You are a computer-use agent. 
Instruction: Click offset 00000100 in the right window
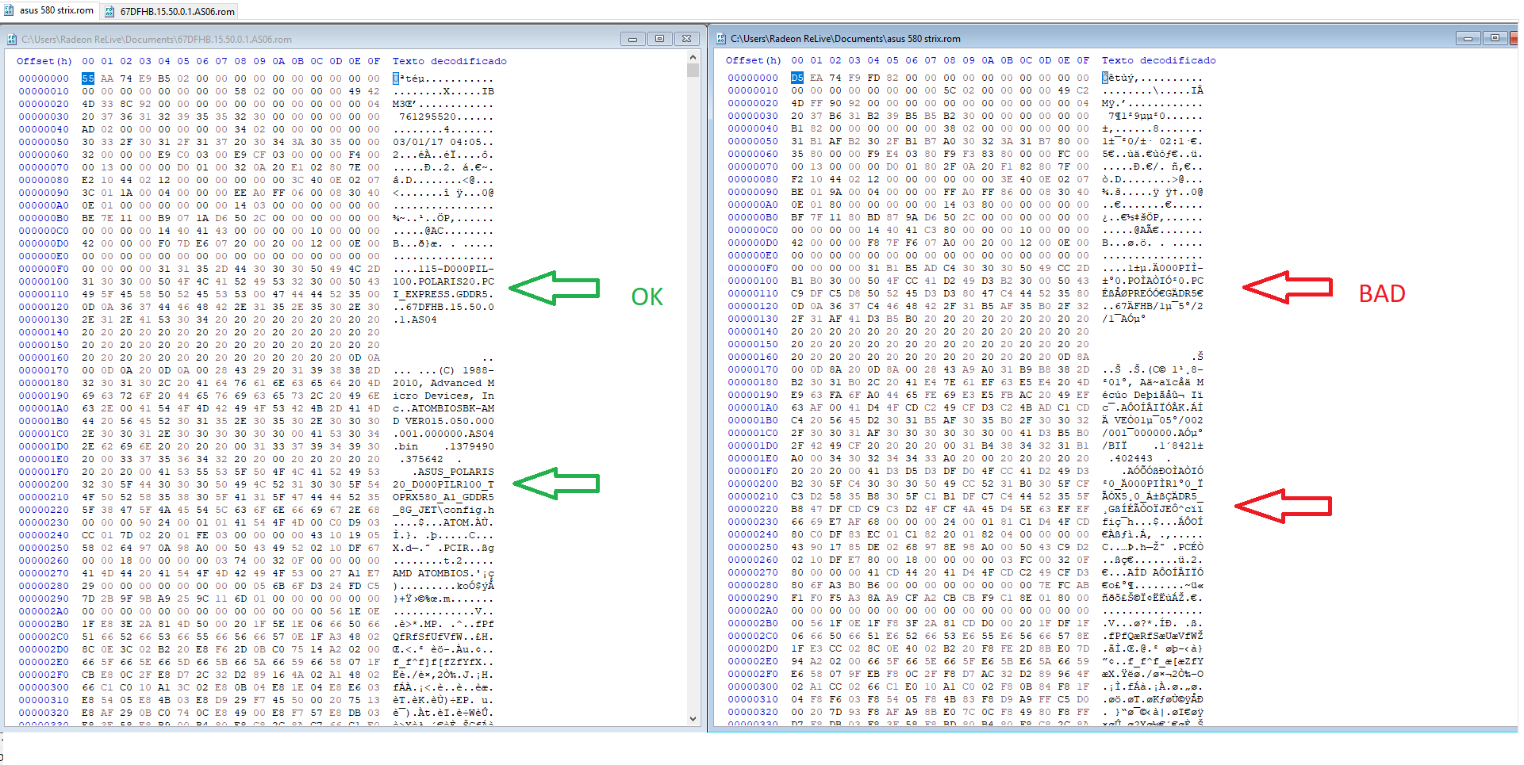(753, 281)
